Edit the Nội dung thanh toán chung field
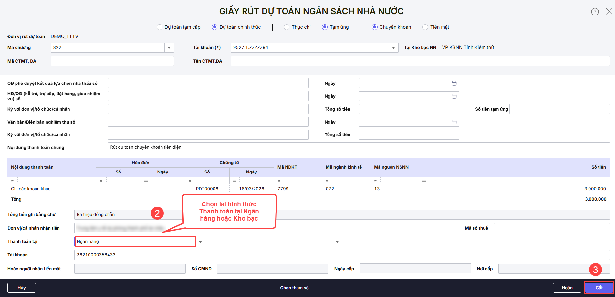 click(359, 147)
